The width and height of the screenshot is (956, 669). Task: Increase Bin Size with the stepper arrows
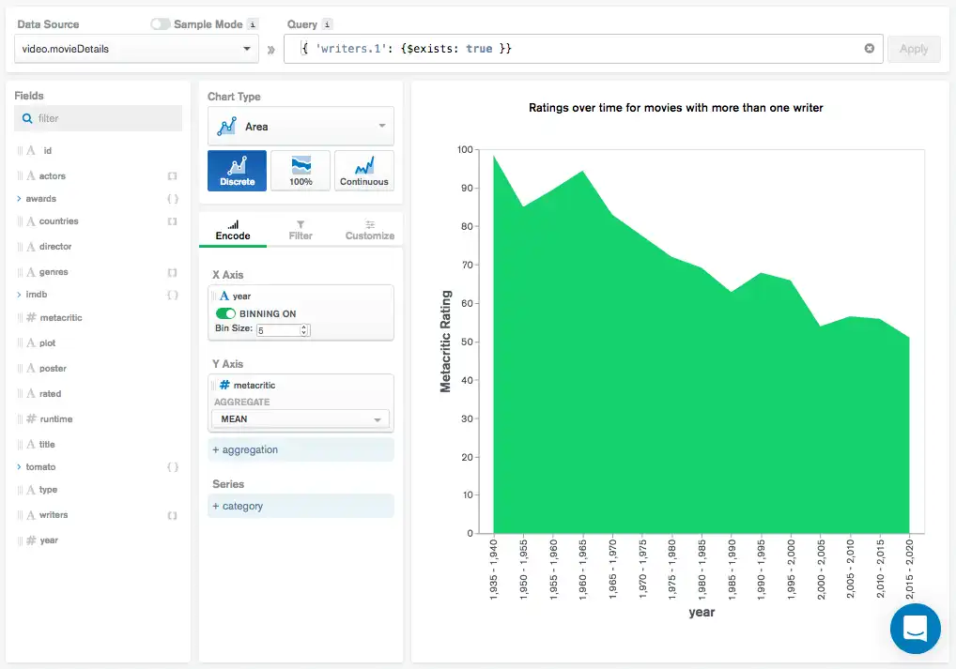304,327
